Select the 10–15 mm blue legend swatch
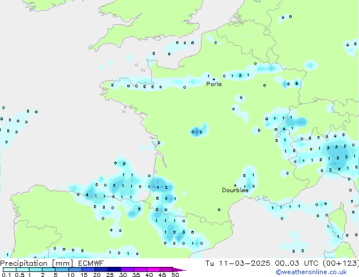The image size is (359, 277). click(75, 270)
